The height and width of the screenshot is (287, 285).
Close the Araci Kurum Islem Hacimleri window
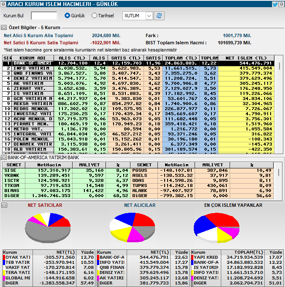point(282,4)
